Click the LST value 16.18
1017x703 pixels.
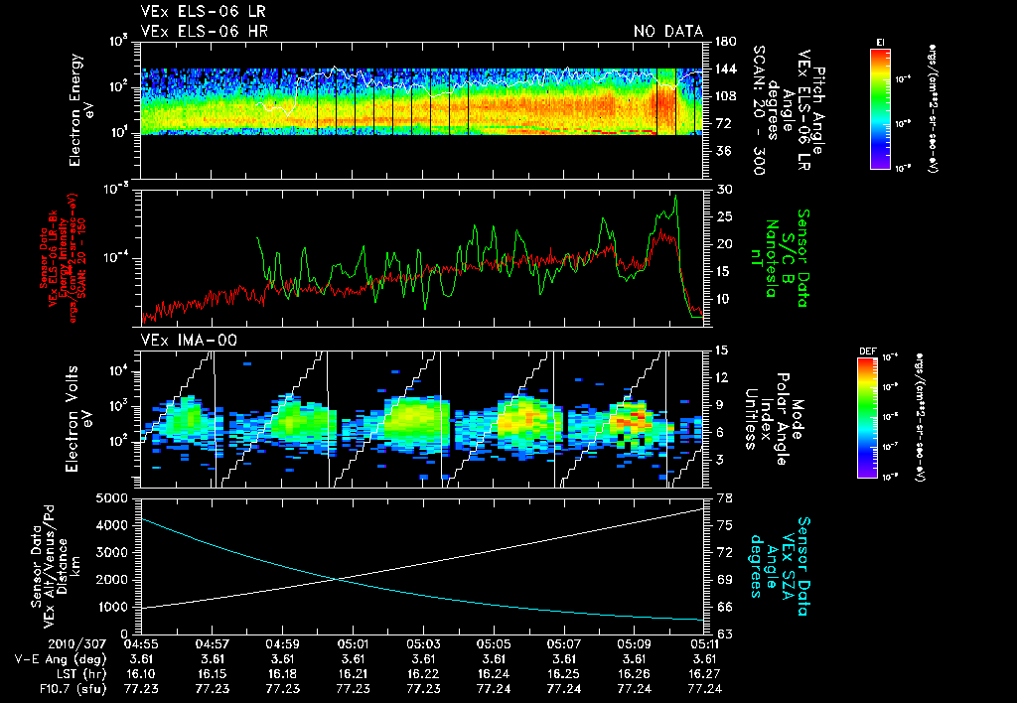click(x=282, y=674)
